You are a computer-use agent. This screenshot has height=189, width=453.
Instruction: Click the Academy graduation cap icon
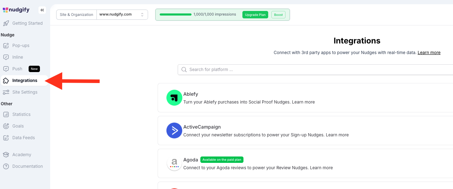pyautogui.click(x=6, y=155)
